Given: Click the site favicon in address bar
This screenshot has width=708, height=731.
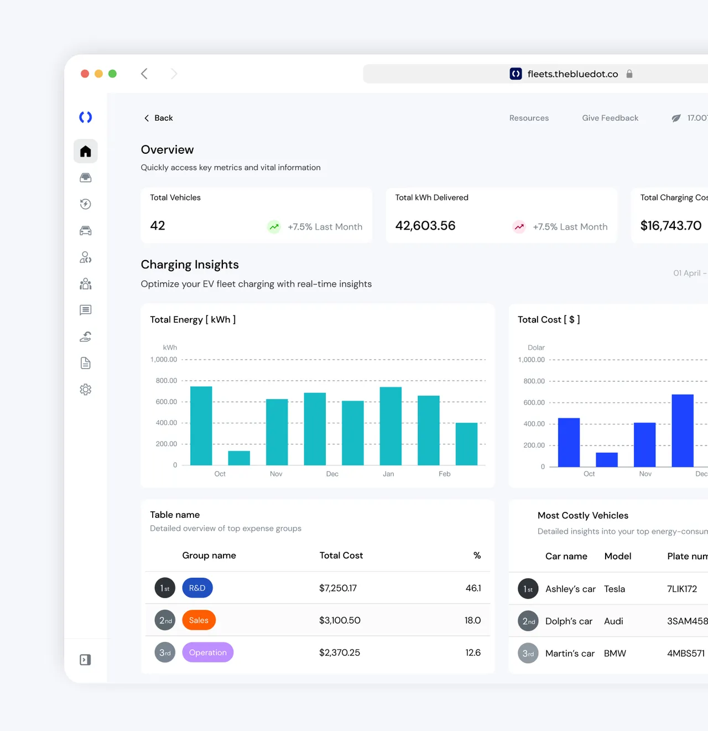Looking at the screenshot, I should coord(516,74).
